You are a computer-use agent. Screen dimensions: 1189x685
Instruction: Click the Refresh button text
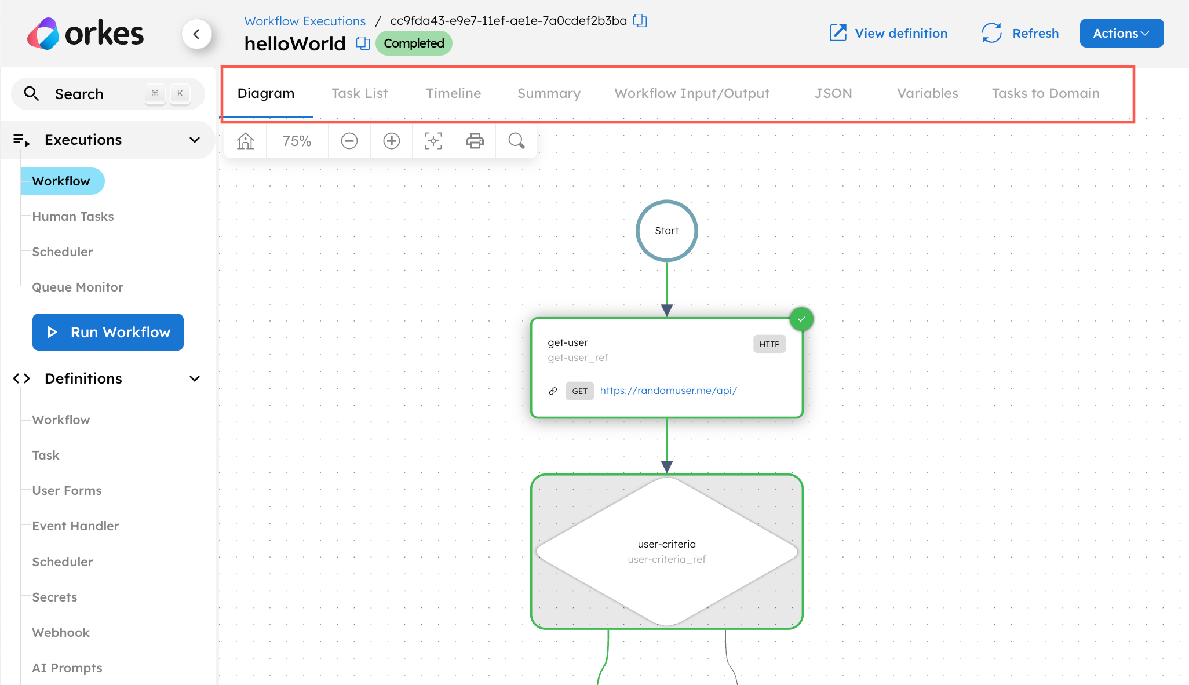click(x=1035, y=33)
